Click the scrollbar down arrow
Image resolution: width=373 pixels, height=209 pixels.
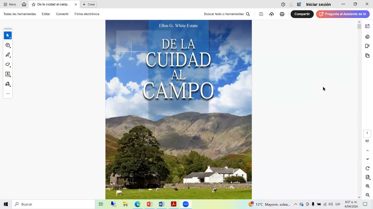[x=359, y=197]
